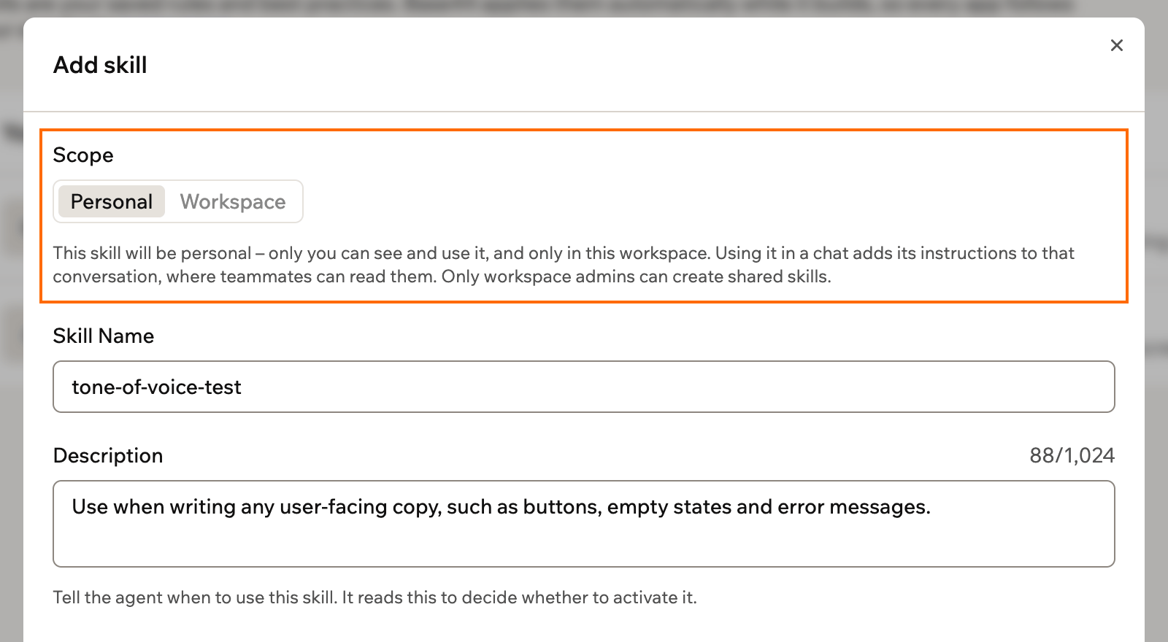Image resolution: width=1168 pixels, height=642 pixels.
Task: Focus the Skill Name input field
Action: [584, 387]
